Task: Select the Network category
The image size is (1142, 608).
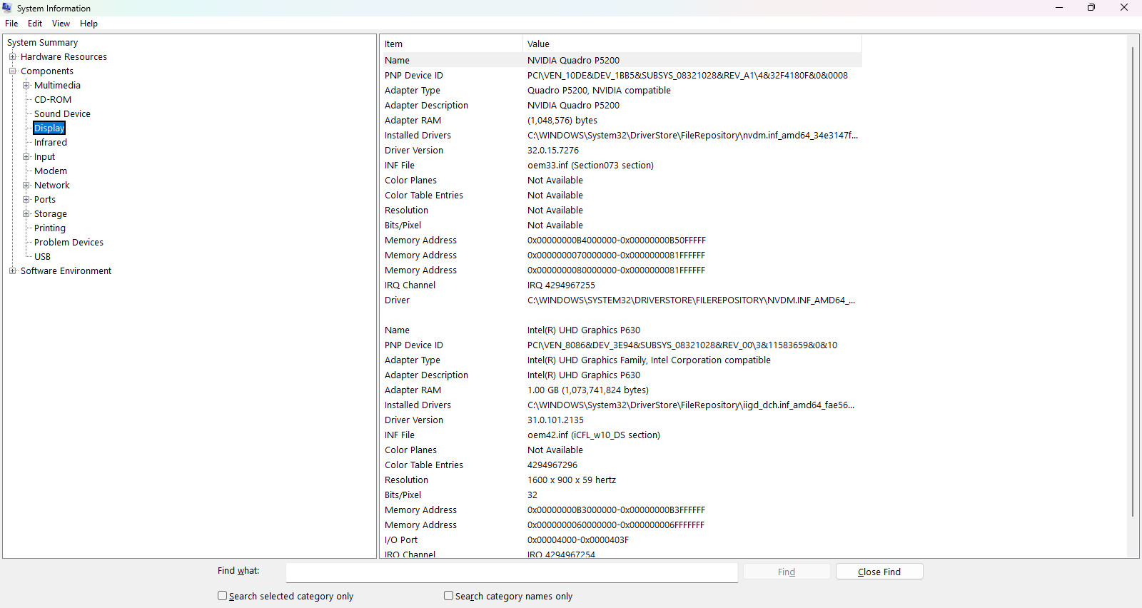Action: click(x=51, y=186)
